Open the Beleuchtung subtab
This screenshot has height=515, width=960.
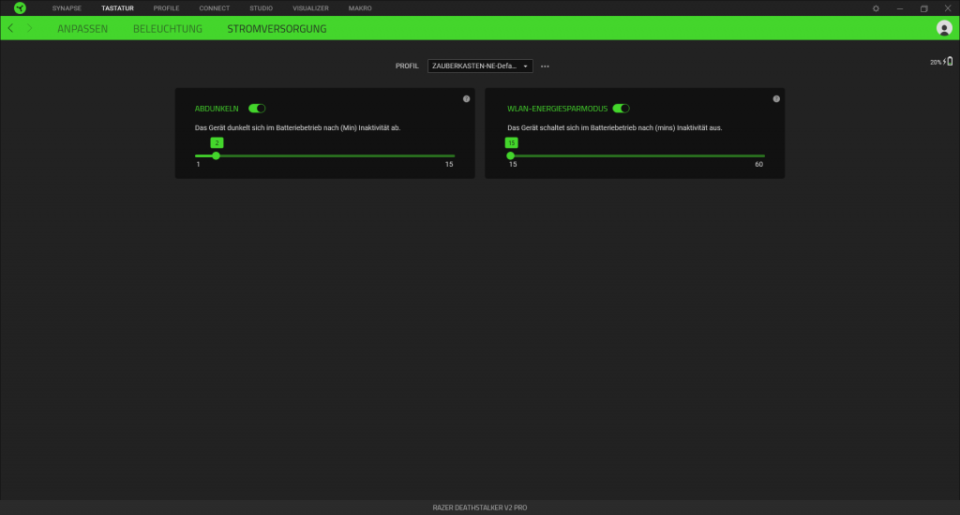(168, 29)
